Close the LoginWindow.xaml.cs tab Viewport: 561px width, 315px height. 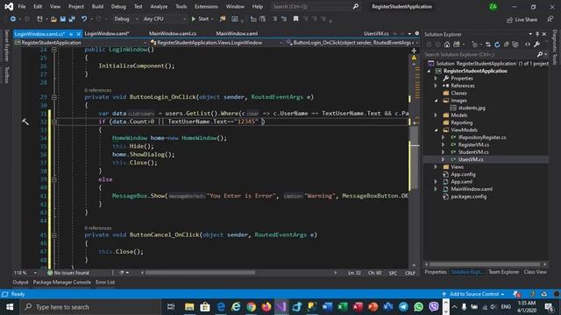[78, 34]
